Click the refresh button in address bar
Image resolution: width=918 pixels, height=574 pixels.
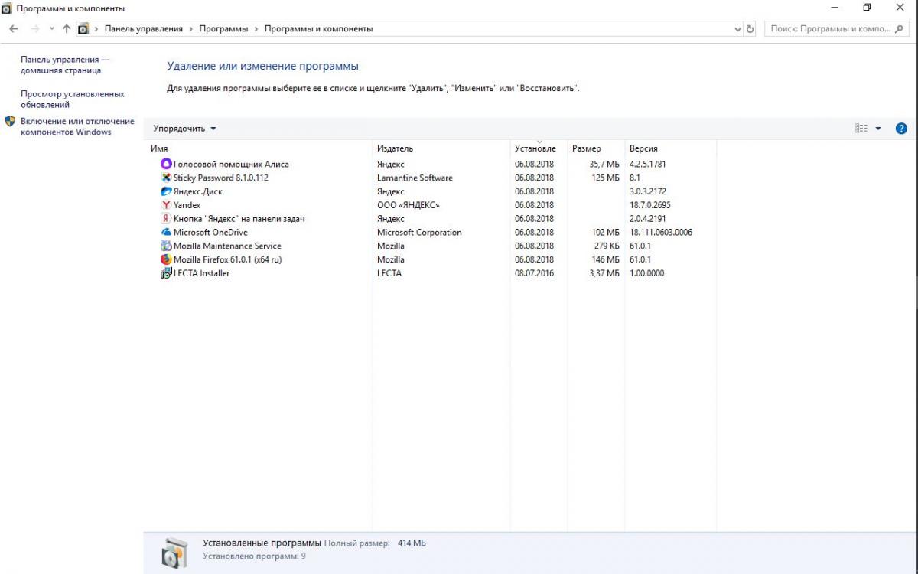[x=750, y=29]
